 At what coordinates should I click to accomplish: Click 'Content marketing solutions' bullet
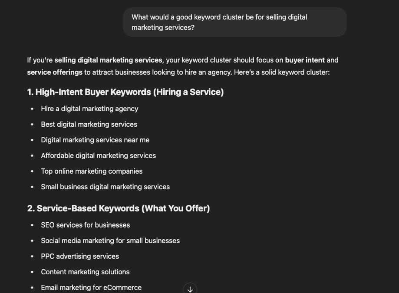85,272
